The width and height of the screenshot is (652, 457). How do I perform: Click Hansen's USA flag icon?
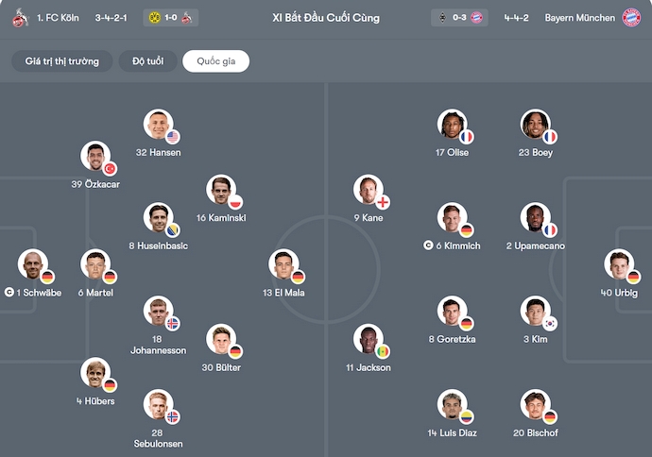click(174, 136)
